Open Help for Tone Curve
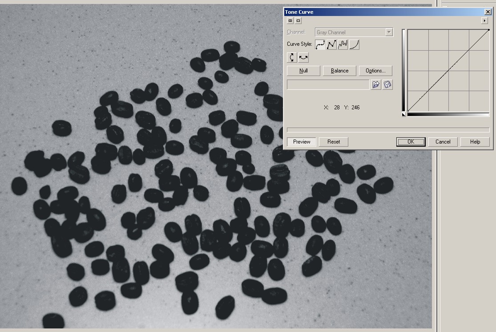The width and height of the screenshot is (496, 332). [475, 142]
